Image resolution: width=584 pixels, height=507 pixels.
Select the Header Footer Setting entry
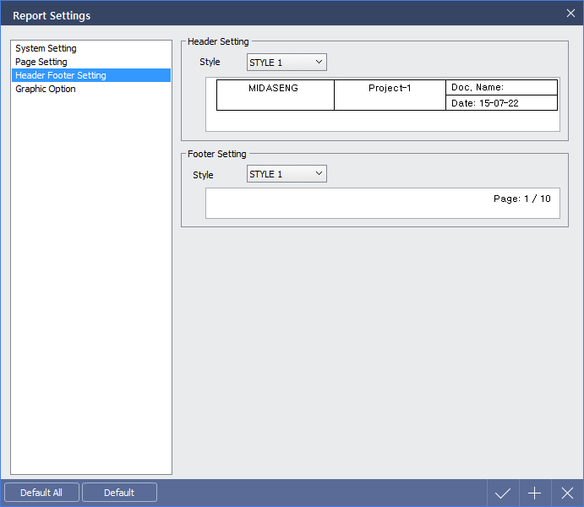click(61, 76)
